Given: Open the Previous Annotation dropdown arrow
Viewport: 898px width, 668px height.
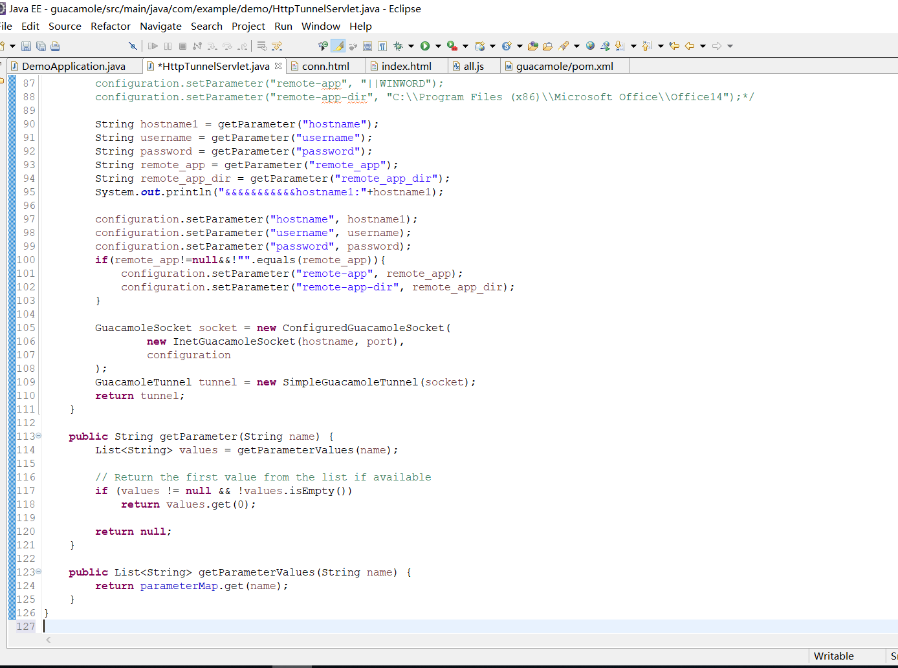Looking at the screenshot, I should click(x=661, y=46).
